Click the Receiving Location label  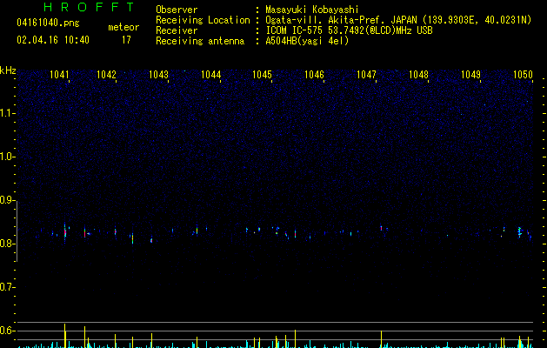tap(203, 20)
